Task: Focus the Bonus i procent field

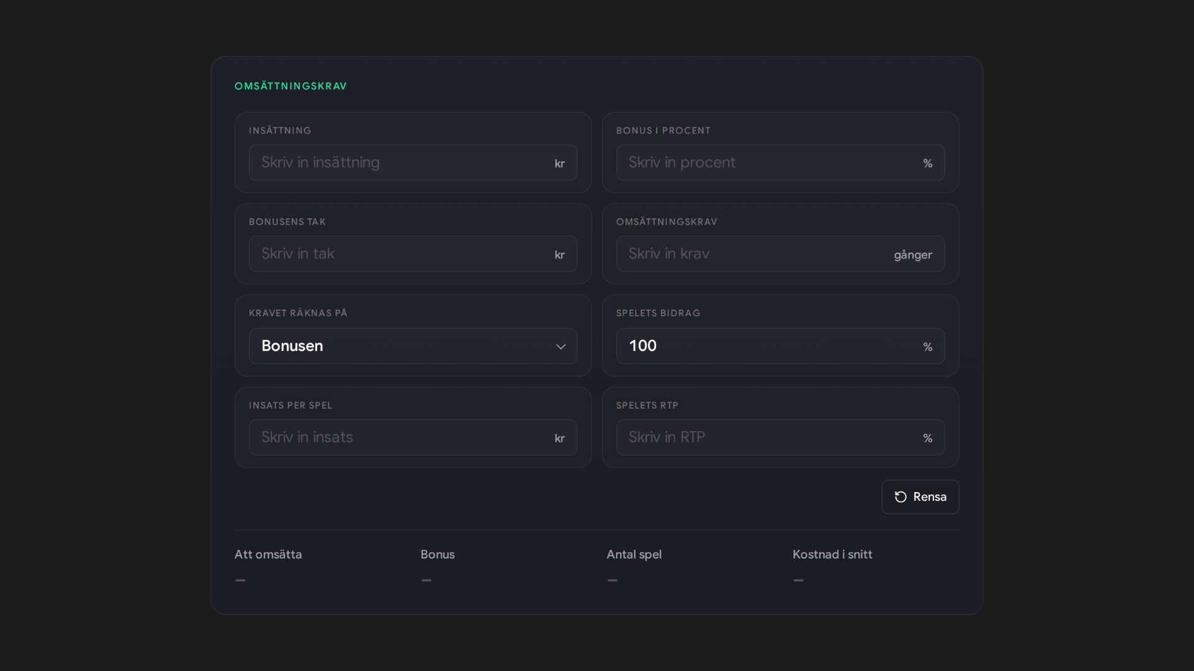Action: tap(780, 163)
